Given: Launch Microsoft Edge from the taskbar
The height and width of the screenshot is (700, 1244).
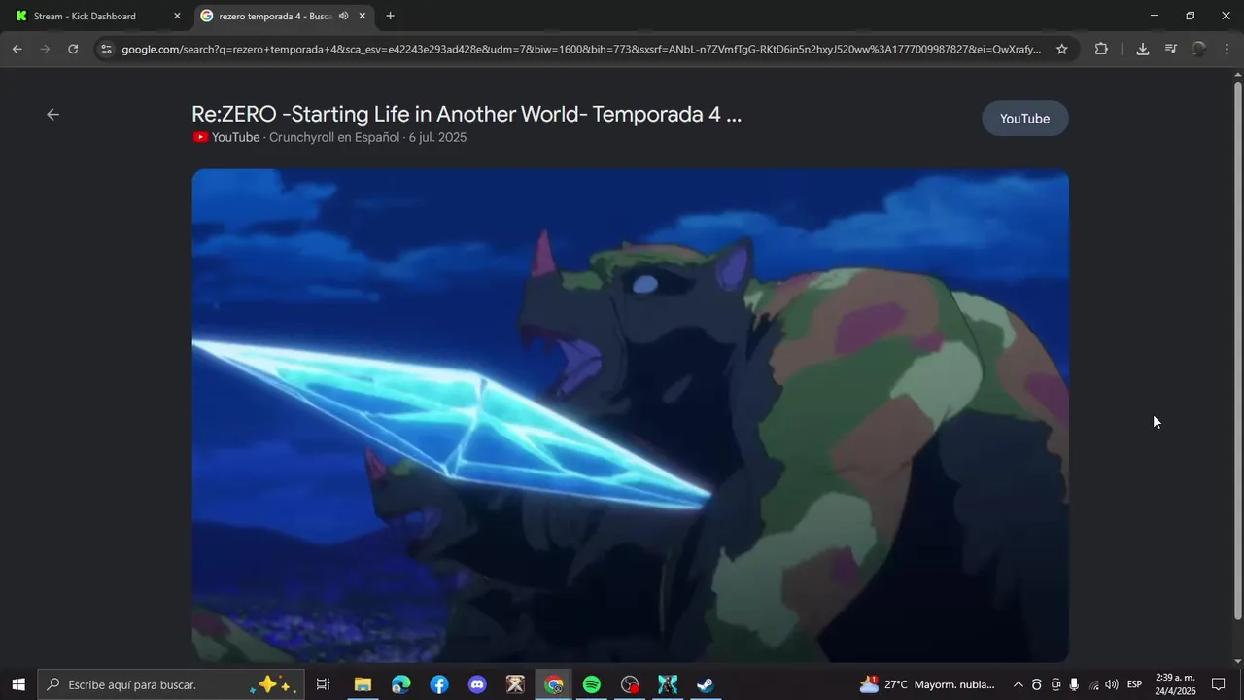Looking at the screenshot, I should [x=400, y=684].
